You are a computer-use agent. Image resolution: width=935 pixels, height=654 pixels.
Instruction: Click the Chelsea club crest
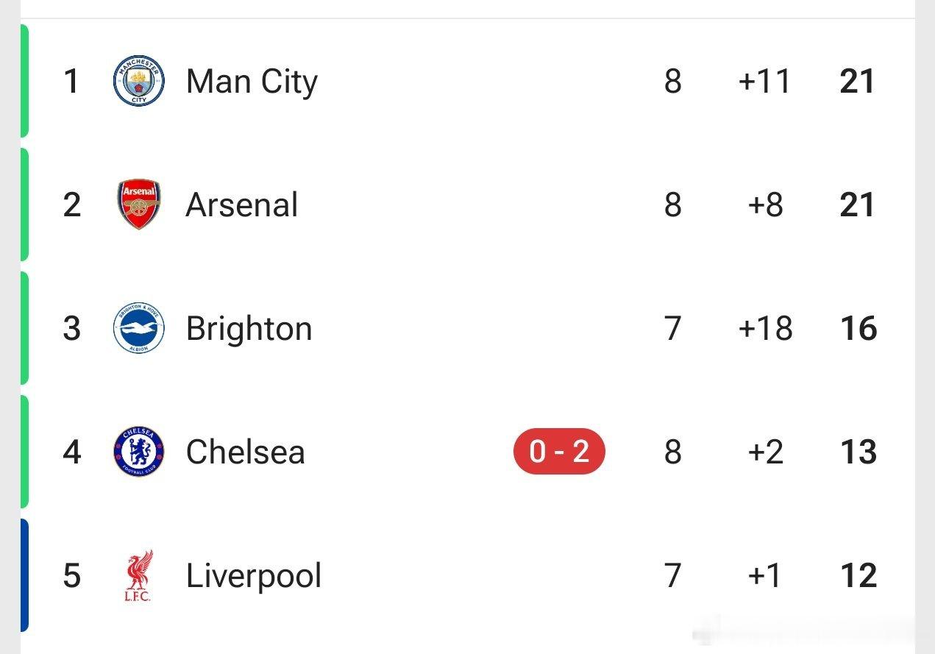pyautogui.click(x=139, y=452)
